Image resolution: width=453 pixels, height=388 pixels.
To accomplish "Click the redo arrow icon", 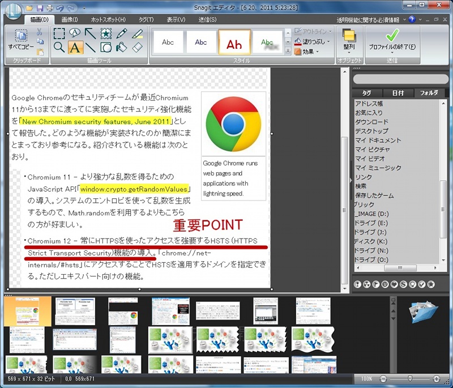I will click(x=70, y=8).
